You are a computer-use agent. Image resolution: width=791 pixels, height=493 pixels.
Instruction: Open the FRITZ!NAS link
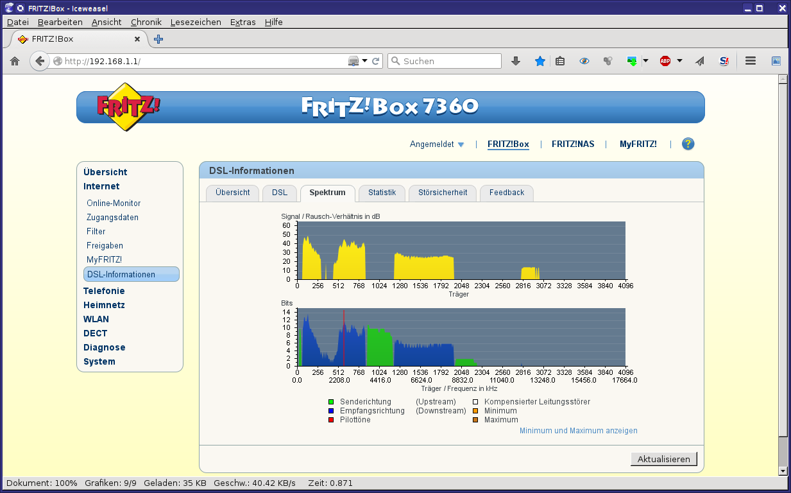point(573,144)
